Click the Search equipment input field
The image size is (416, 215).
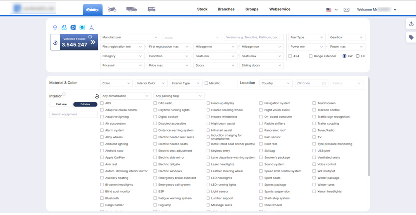(x=73, y=114)
